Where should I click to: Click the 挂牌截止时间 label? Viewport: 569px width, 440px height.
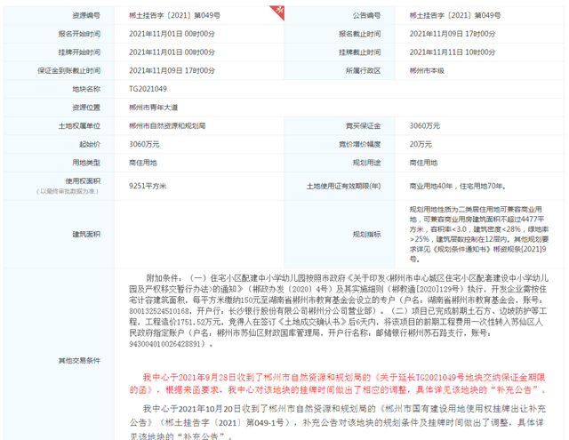pyautogui.click(x=359, y=52)
